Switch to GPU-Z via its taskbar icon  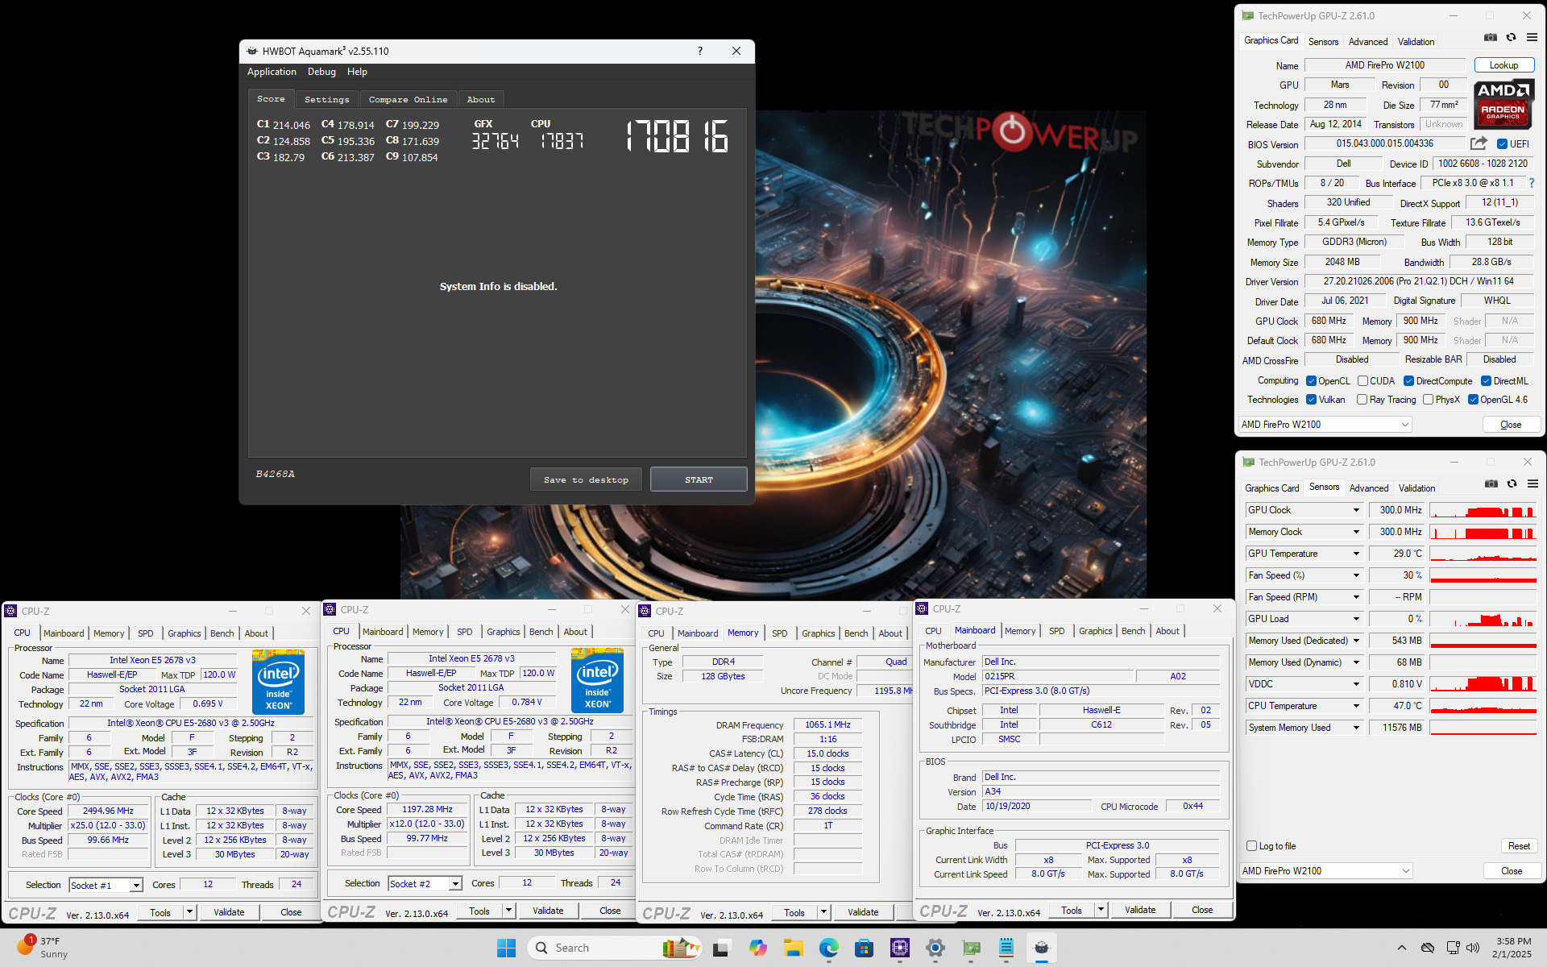[971, 948]
